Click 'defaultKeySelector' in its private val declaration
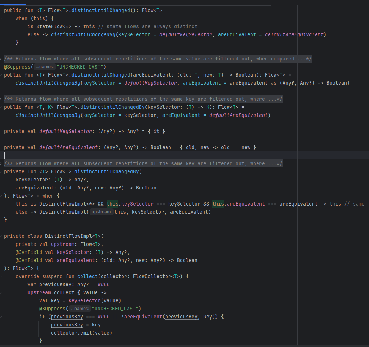This screenshot has height=347, width=369. click(66, 131)
